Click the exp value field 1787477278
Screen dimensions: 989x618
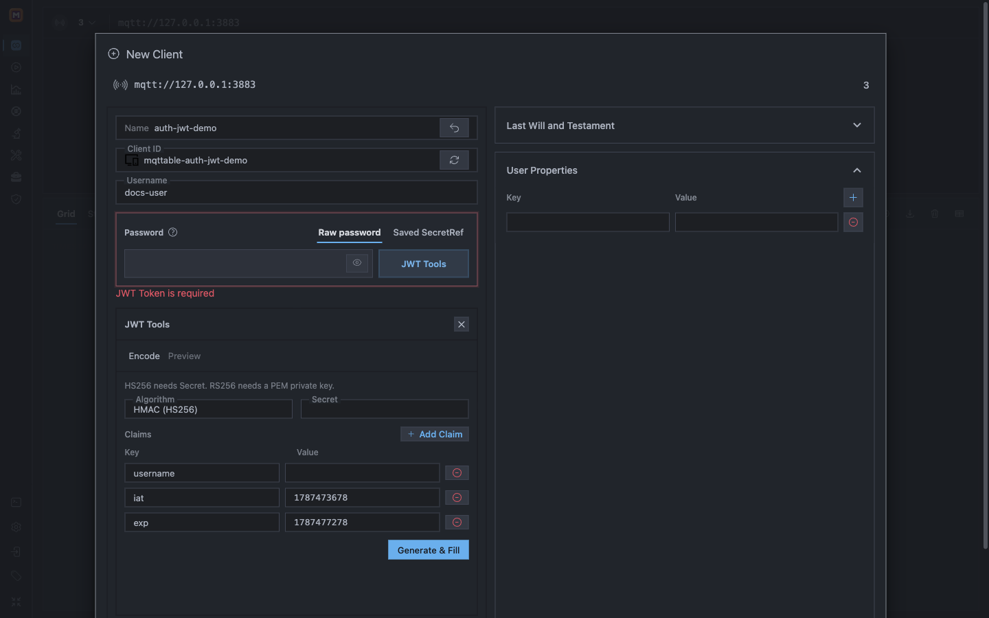point(362,523)
